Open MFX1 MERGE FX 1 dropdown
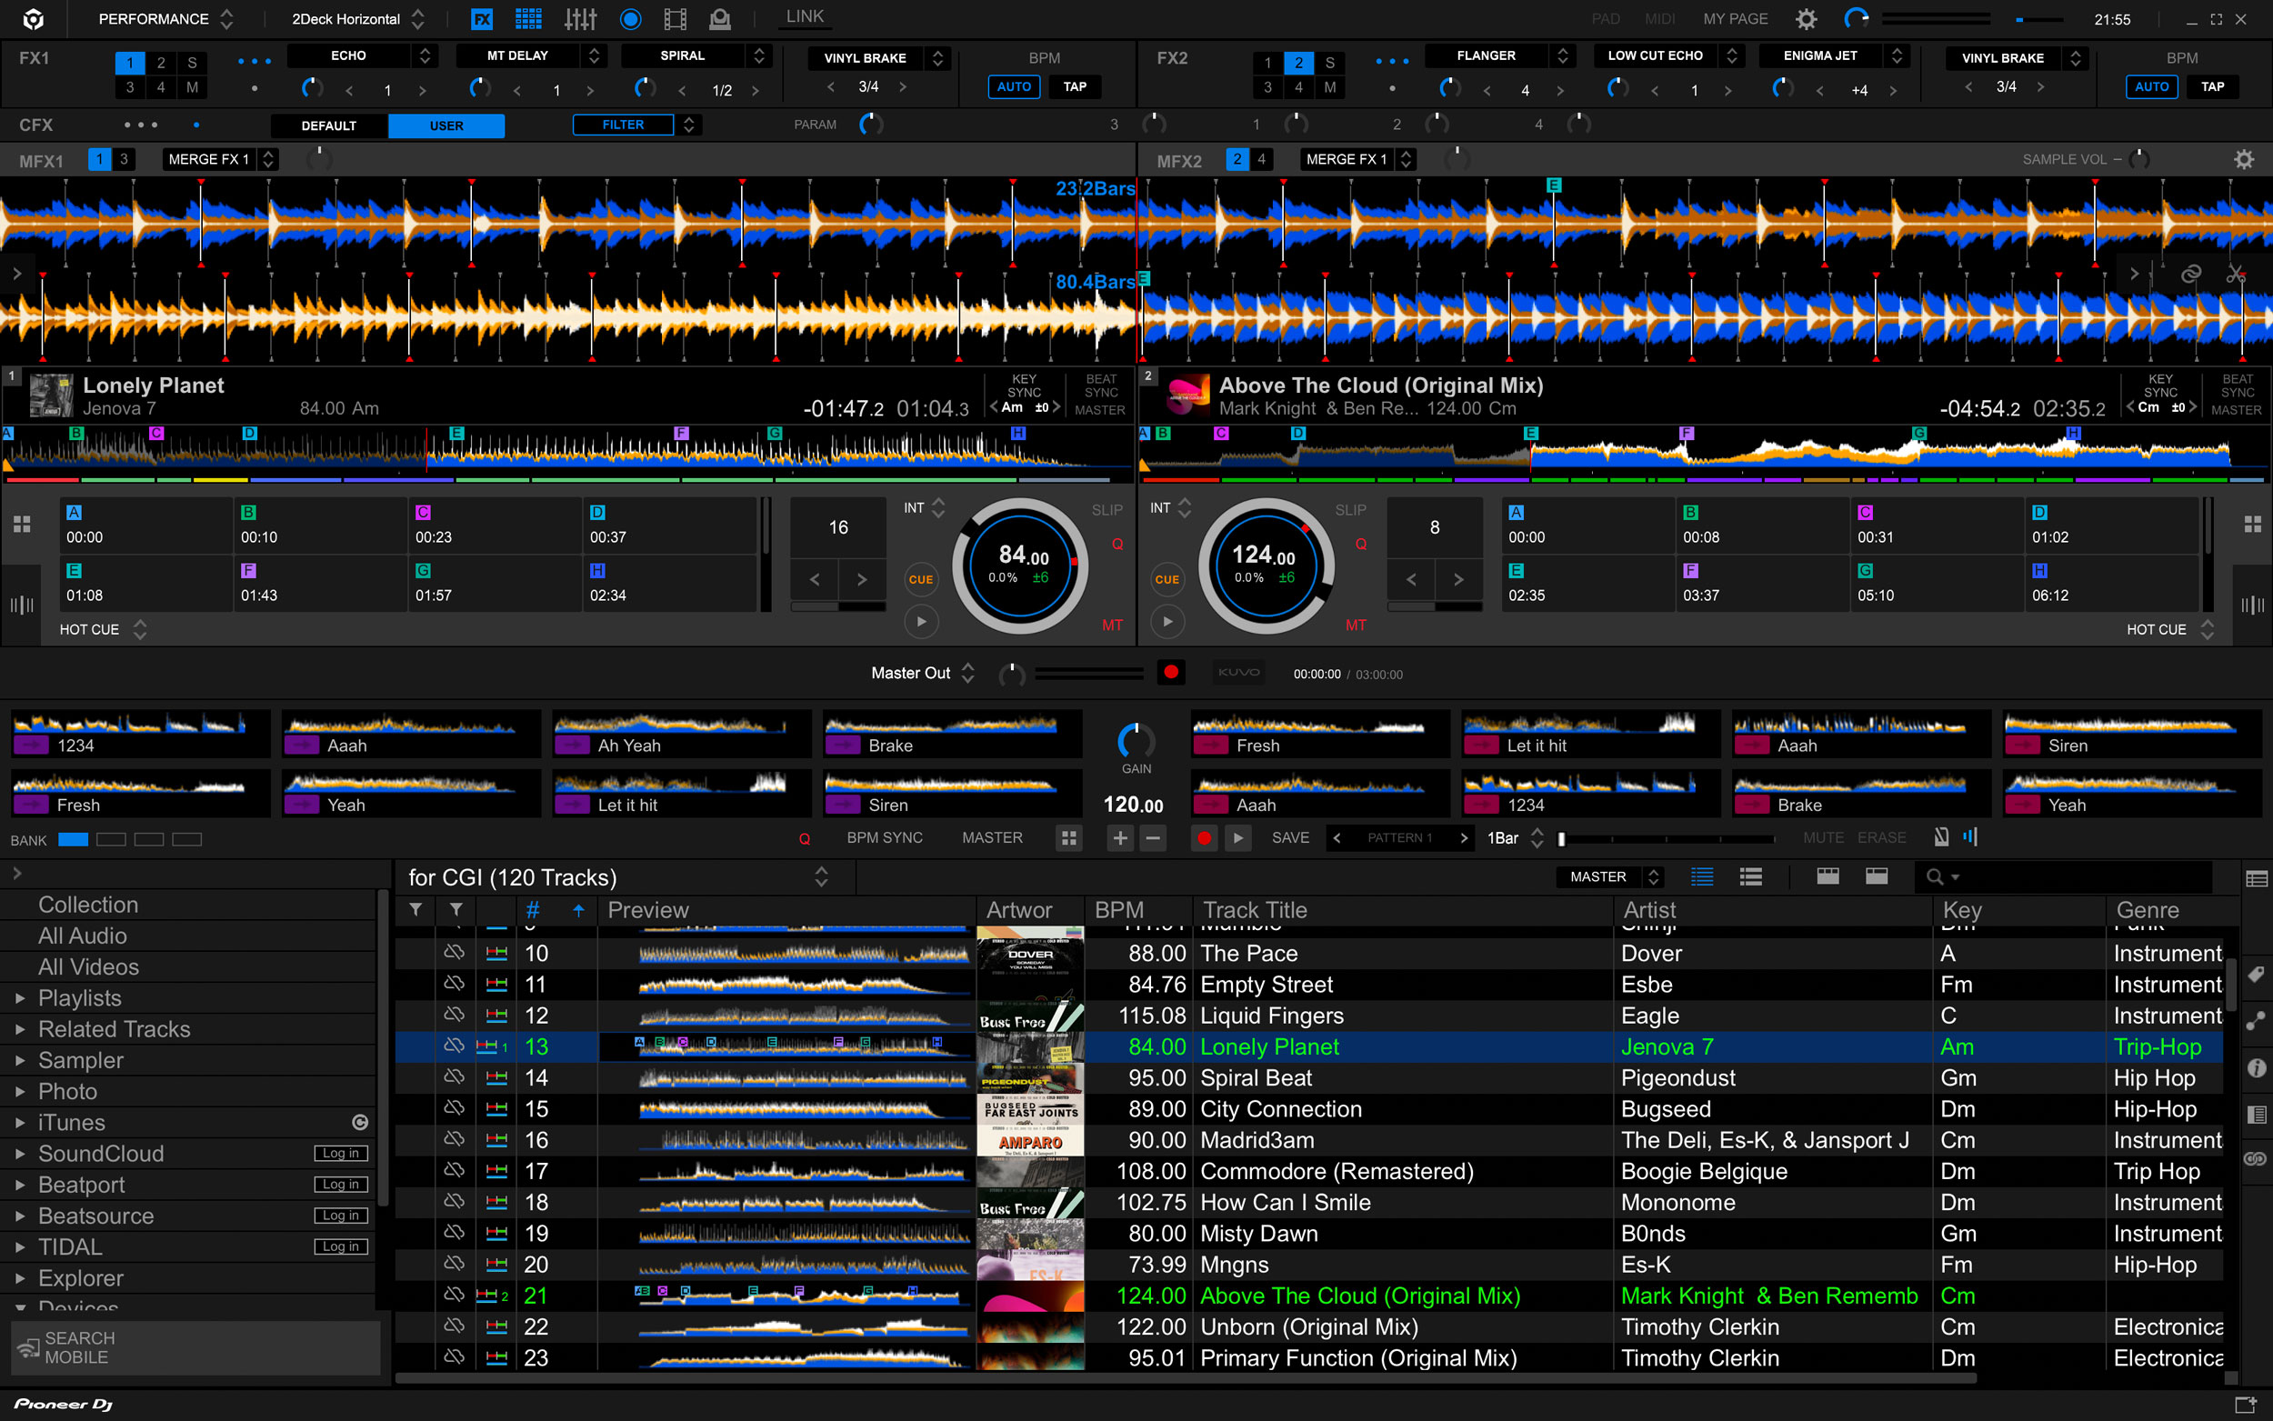 [x=221, y=159]
